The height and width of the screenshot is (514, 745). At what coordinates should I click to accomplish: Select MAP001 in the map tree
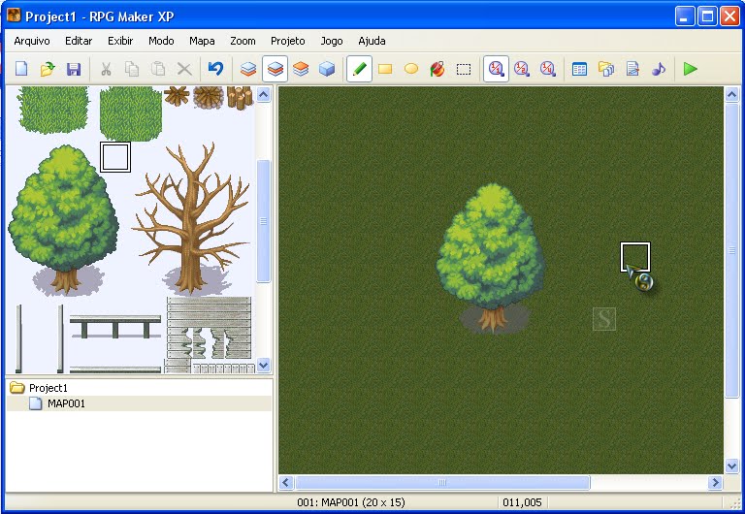click(x=66, y=403)
